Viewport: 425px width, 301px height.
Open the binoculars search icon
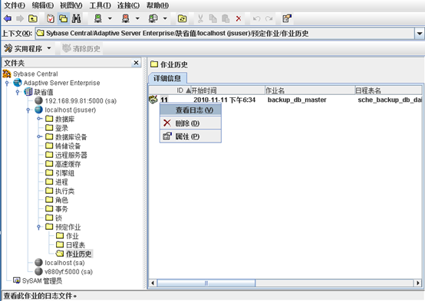pyautogui.click(x=77, y=18)
